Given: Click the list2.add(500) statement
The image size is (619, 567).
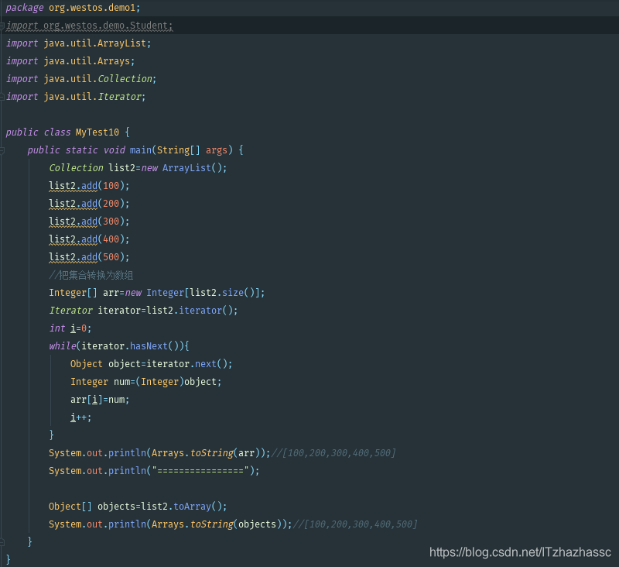Looking at the screenshot, I should pos(89,257).
